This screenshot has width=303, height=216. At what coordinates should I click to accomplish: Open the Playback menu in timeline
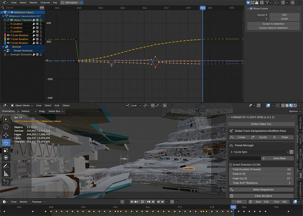pos(38,202)
